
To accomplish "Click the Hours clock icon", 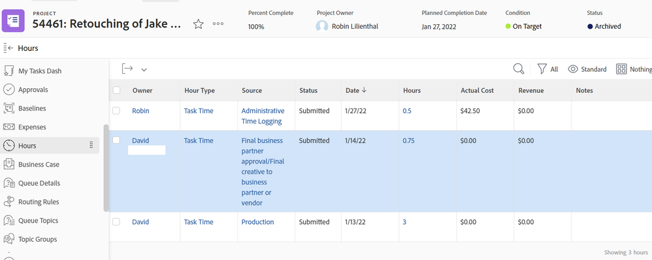I will [8, 146].
